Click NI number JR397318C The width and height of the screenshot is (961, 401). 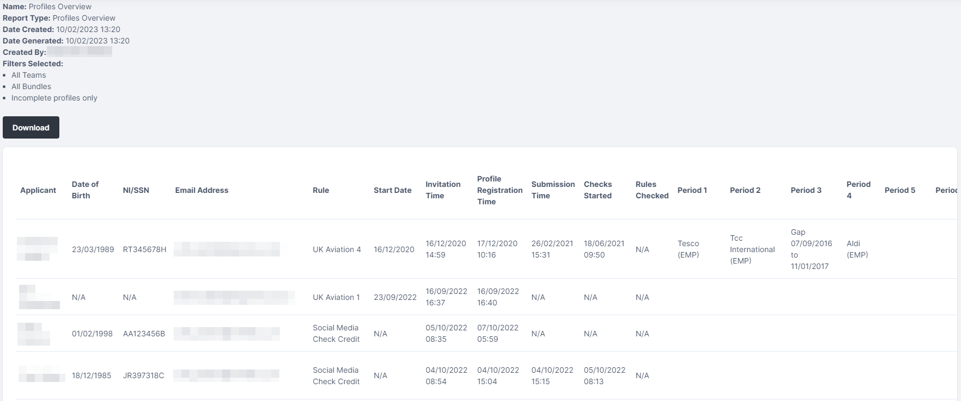[143, 375]
